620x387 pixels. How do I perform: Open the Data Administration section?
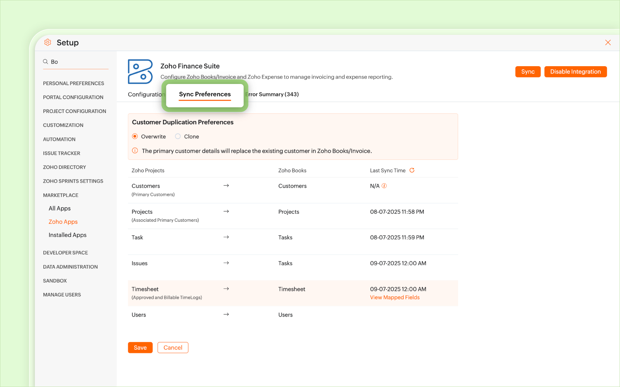[71, 267]
